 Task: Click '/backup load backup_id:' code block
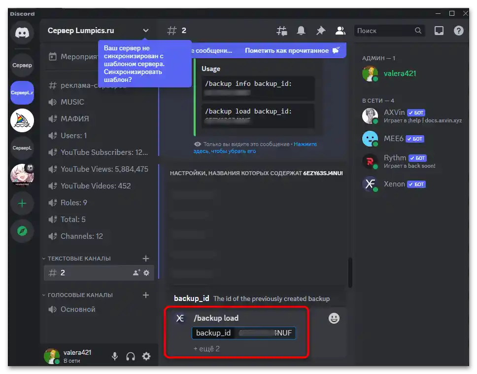pos(258,116)
